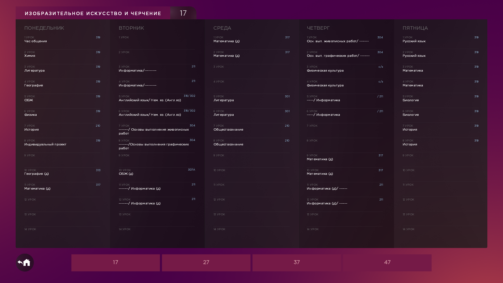Open the department title tab
503x283 pixels.
93,13
